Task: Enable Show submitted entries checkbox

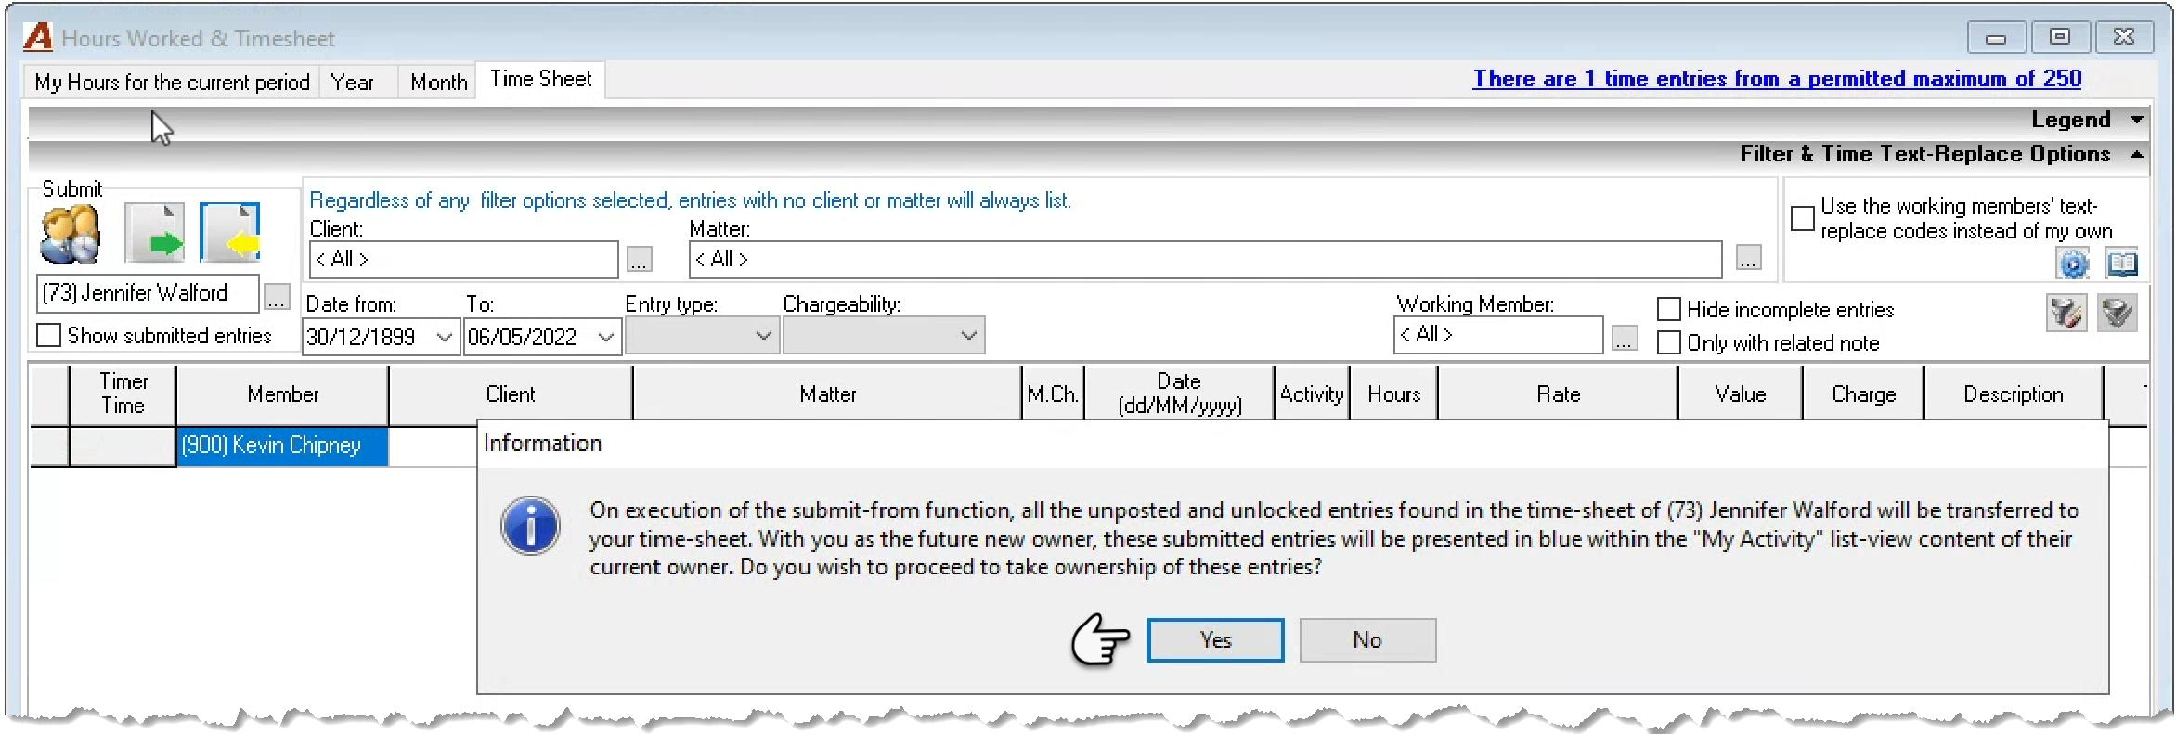Action: tap(48, 335)
